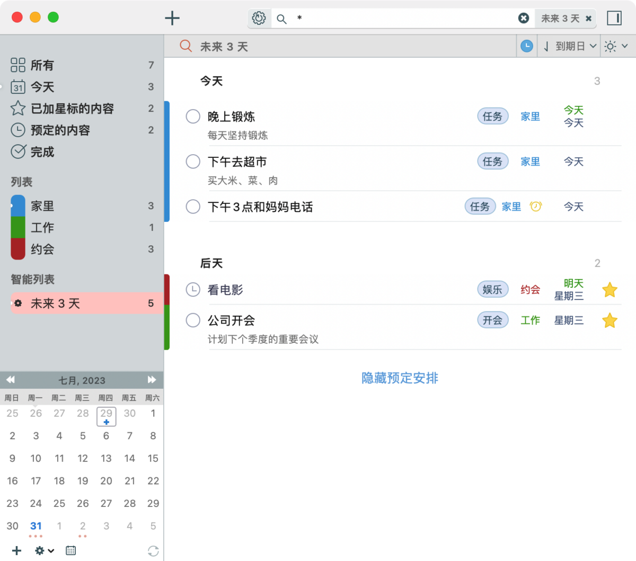This screenshot has height=561, width=636.
Task: Click the 七月, 2023 calendar title
Action: (82, 380)
